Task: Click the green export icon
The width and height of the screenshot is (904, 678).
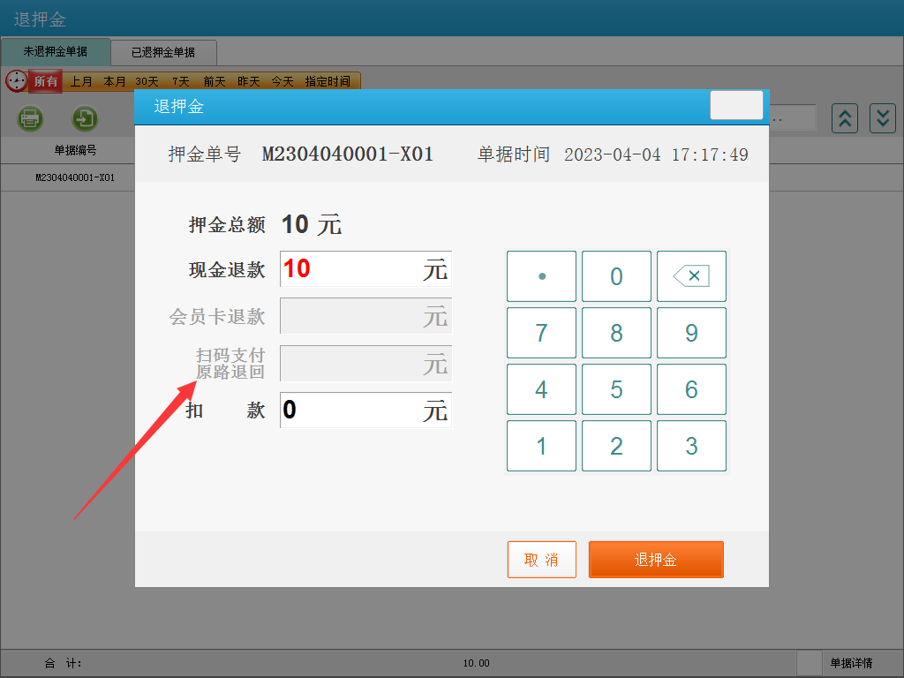Action: [85, 117]
